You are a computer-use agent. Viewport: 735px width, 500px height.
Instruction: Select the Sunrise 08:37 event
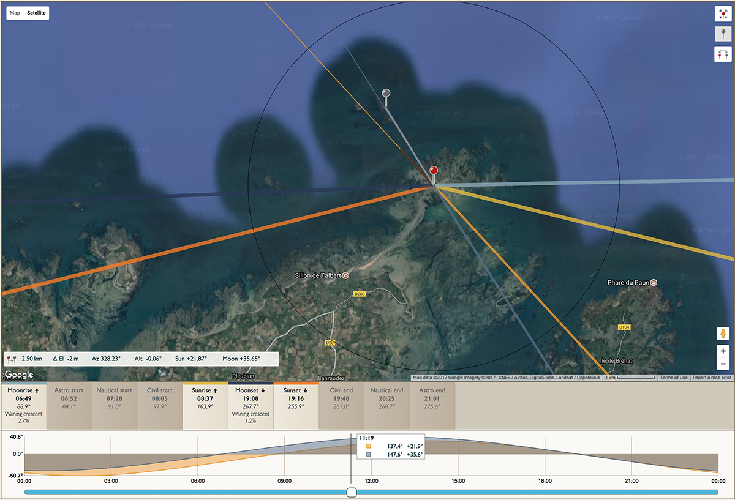tap(205, 406)
